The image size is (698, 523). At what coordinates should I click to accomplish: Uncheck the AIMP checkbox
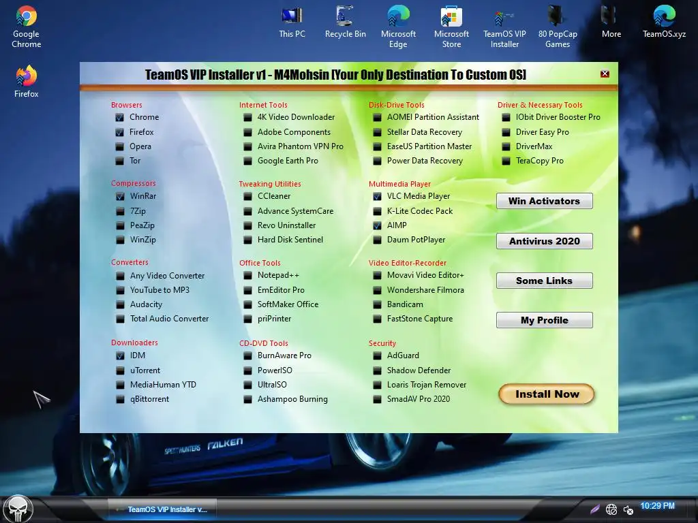tap(377, 225)
